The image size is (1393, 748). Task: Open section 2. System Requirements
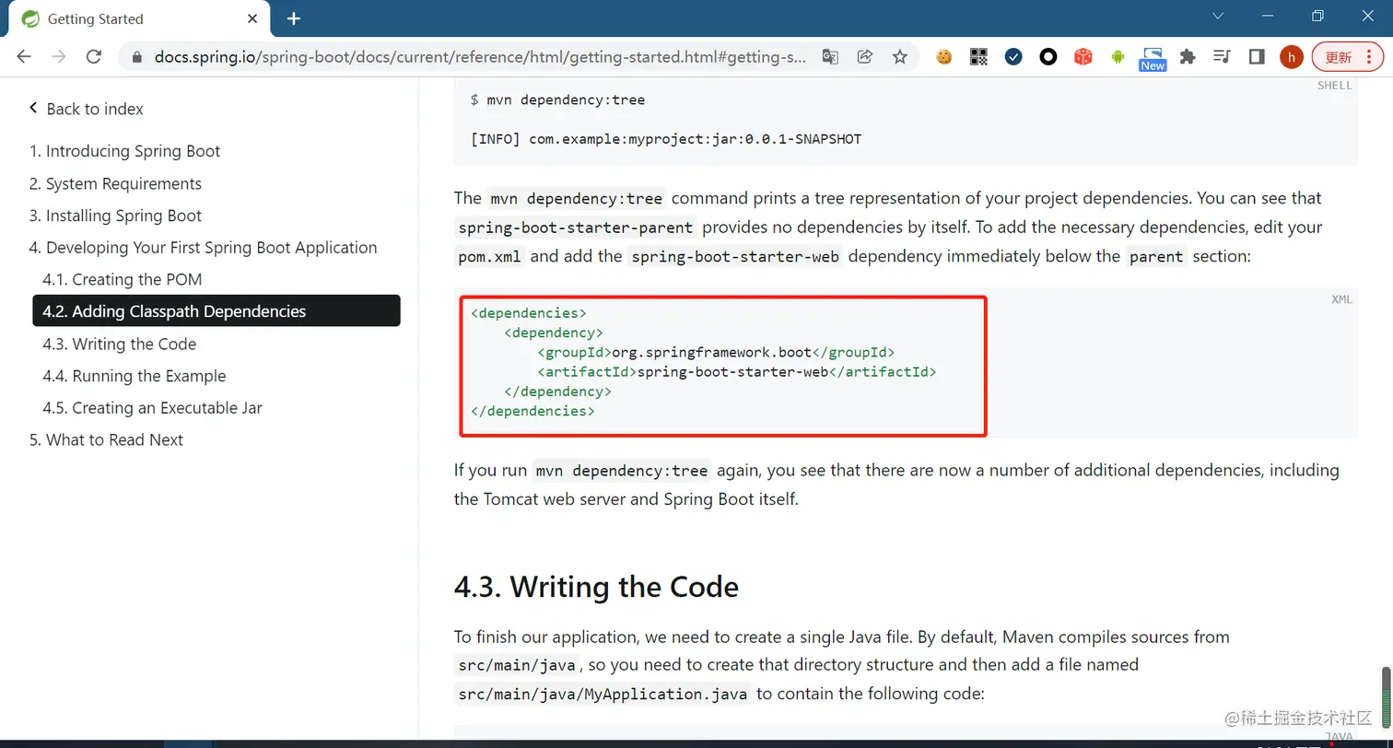[x=115, y=183]
